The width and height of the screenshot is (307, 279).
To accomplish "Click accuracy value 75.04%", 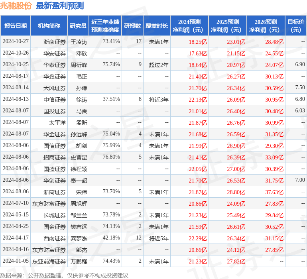I will point(111,134).
